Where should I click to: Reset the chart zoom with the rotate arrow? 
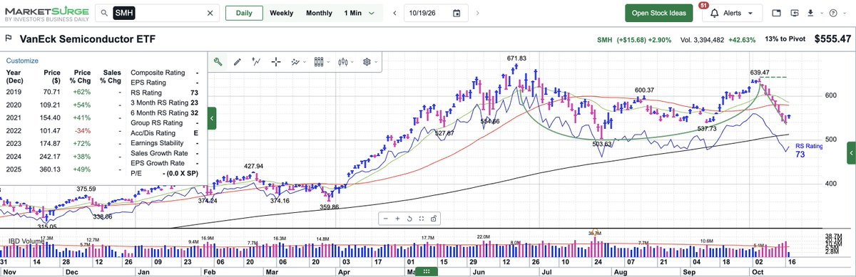tap(409, 218)
